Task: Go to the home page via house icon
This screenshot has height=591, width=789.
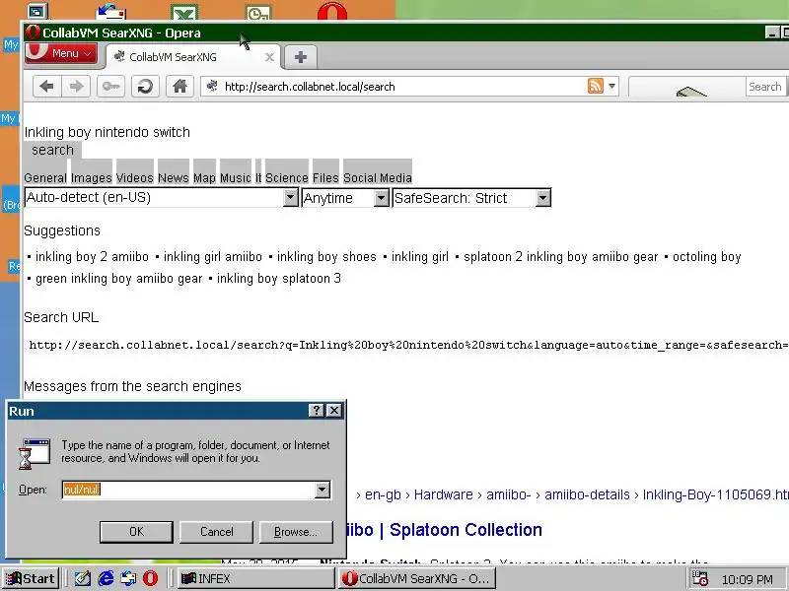Action: (179, 87)
